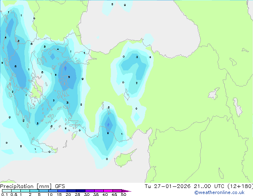Click the pink swatch between 40 and 45
Viewport: 253px width, 196px height.
[108, 191]
